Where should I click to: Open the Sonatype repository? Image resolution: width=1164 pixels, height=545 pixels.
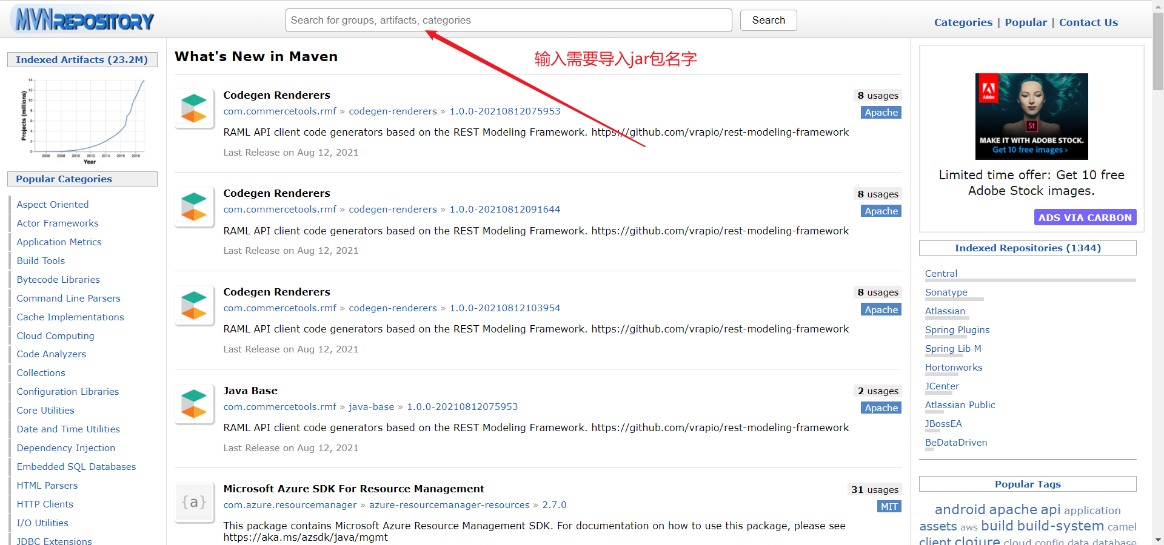click(x=946, y=292)
